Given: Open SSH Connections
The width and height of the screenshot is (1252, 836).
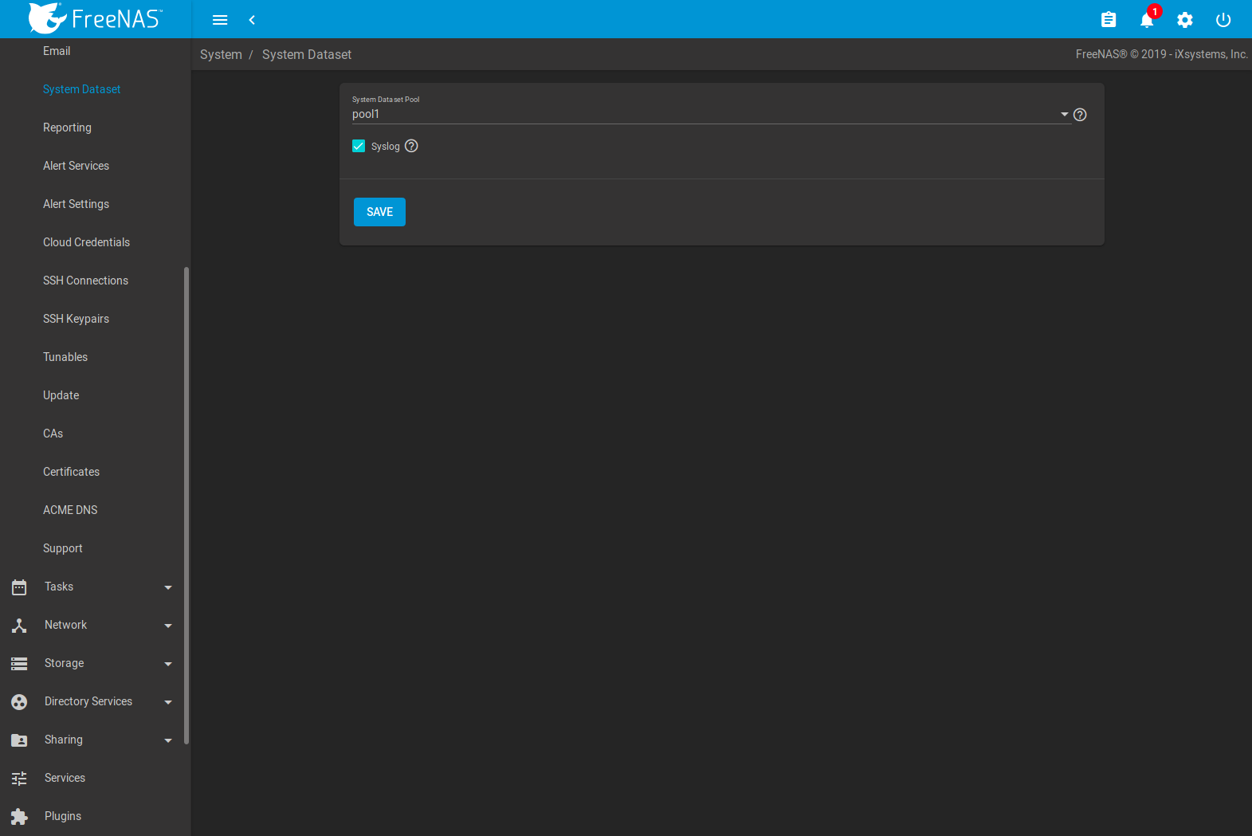Looking at the screenshot, I should [x=85, y=281].
